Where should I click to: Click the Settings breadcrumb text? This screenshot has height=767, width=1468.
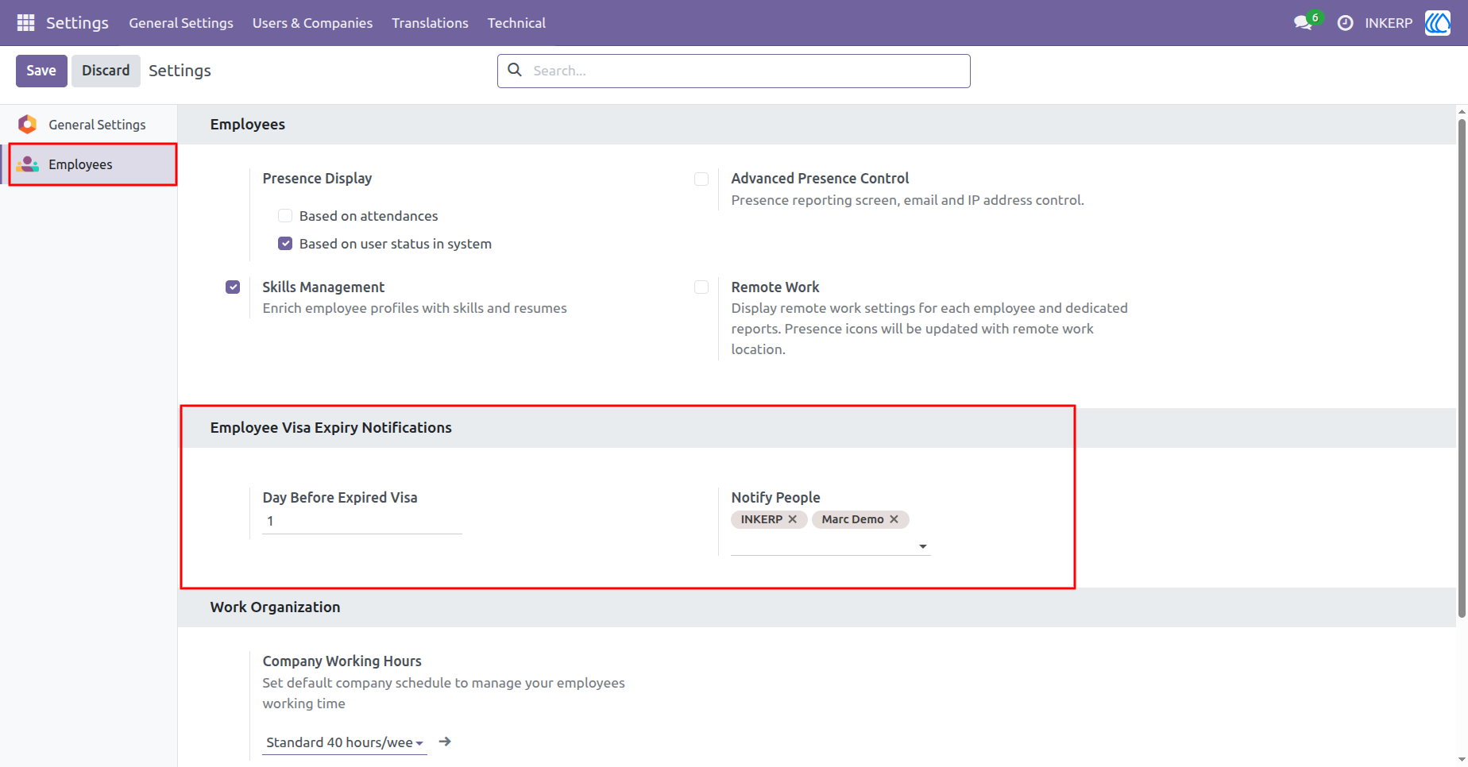click(x=180, y=71)
